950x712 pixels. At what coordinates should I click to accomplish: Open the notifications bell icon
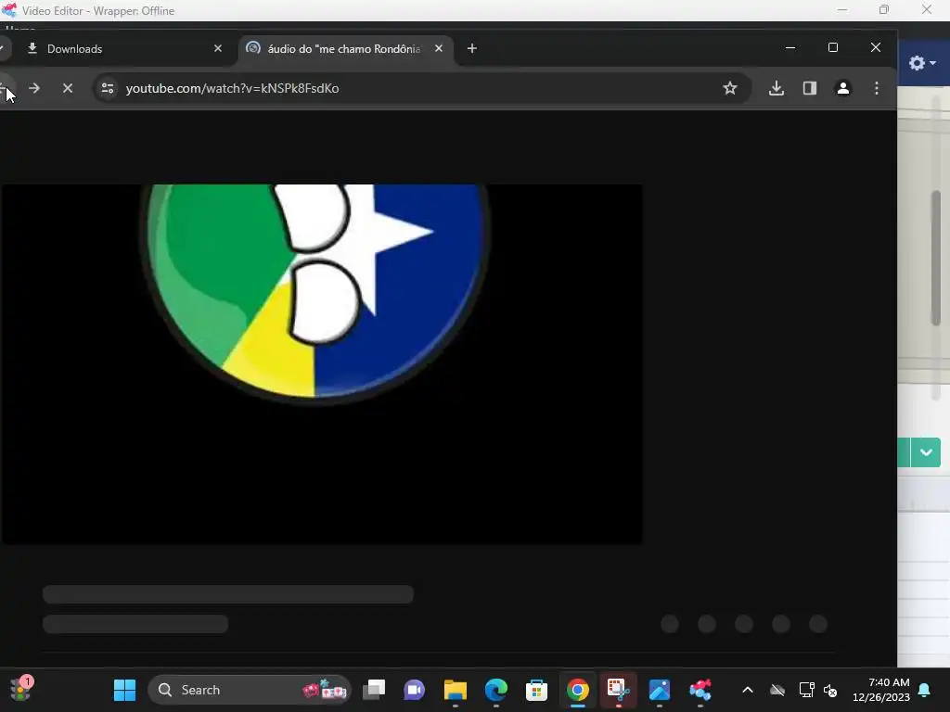925,690
